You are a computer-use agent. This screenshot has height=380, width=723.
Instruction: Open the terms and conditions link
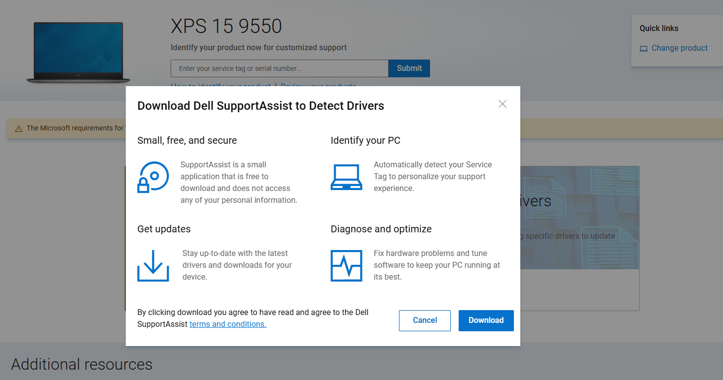(x=228, y=324)
